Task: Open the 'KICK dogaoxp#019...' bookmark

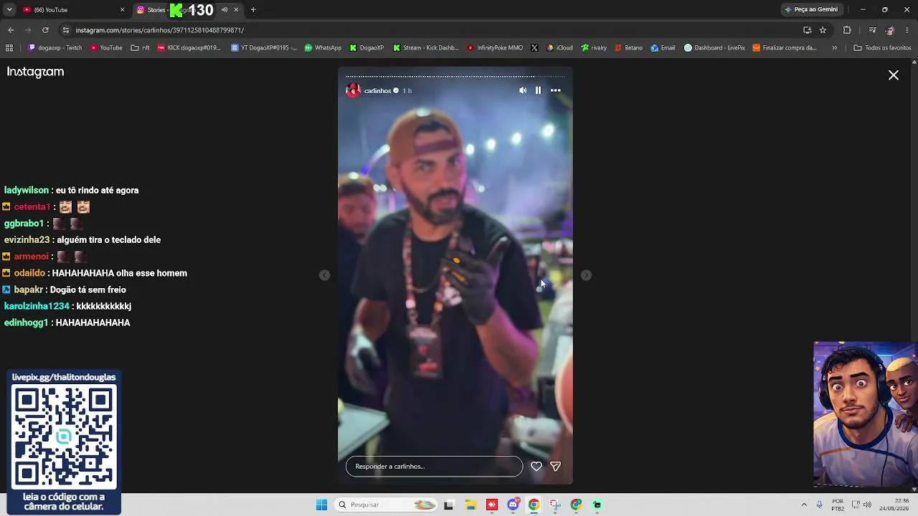Action: (189, 48)
